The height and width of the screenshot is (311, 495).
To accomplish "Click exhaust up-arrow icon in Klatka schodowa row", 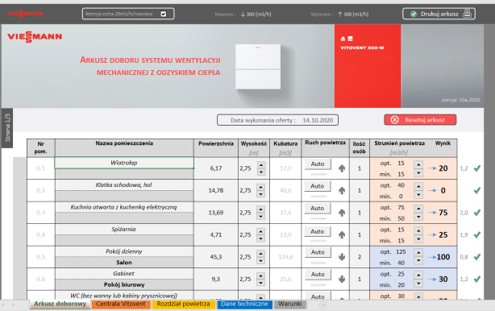I will (x=342, y=190).
